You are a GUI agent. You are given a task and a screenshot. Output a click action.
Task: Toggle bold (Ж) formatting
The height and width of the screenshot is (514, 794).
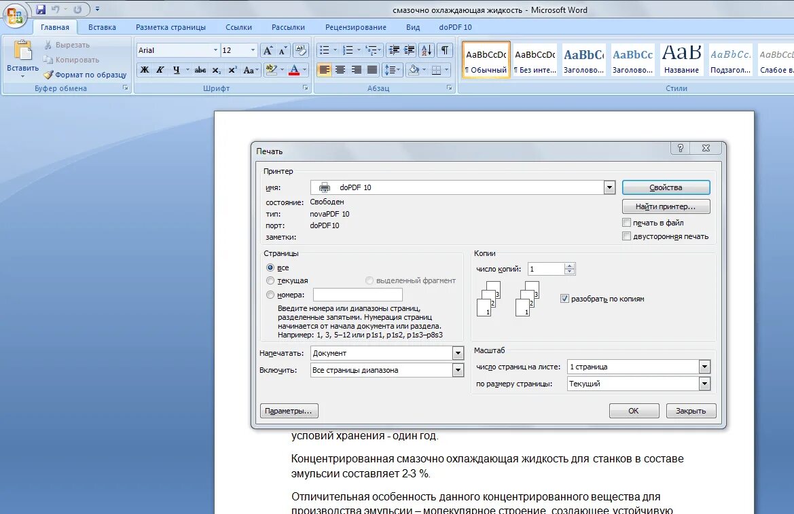pos(145,70)
